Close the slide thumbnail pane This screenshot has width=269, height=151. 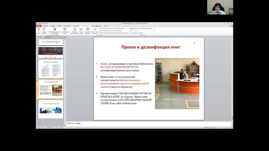pyautogui.click(x=65, y=37)
